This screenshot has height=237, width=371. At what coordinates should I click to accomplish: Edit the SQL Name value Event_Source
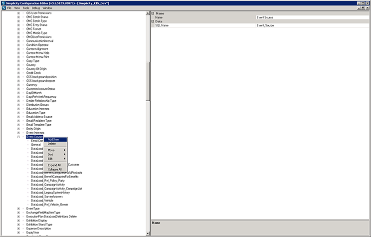312,25
